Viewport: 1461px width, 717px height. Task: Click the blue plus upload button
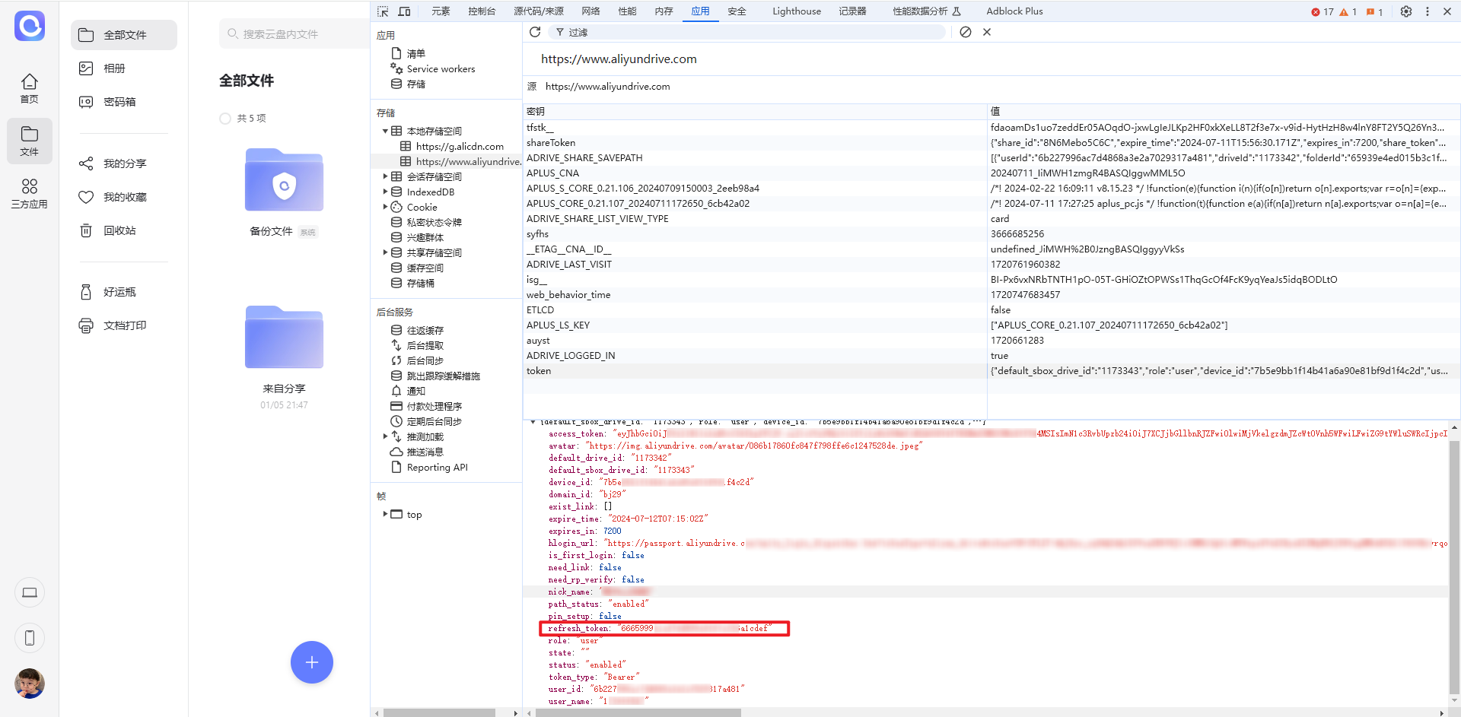pyautogui.click(x=312, y=662)
